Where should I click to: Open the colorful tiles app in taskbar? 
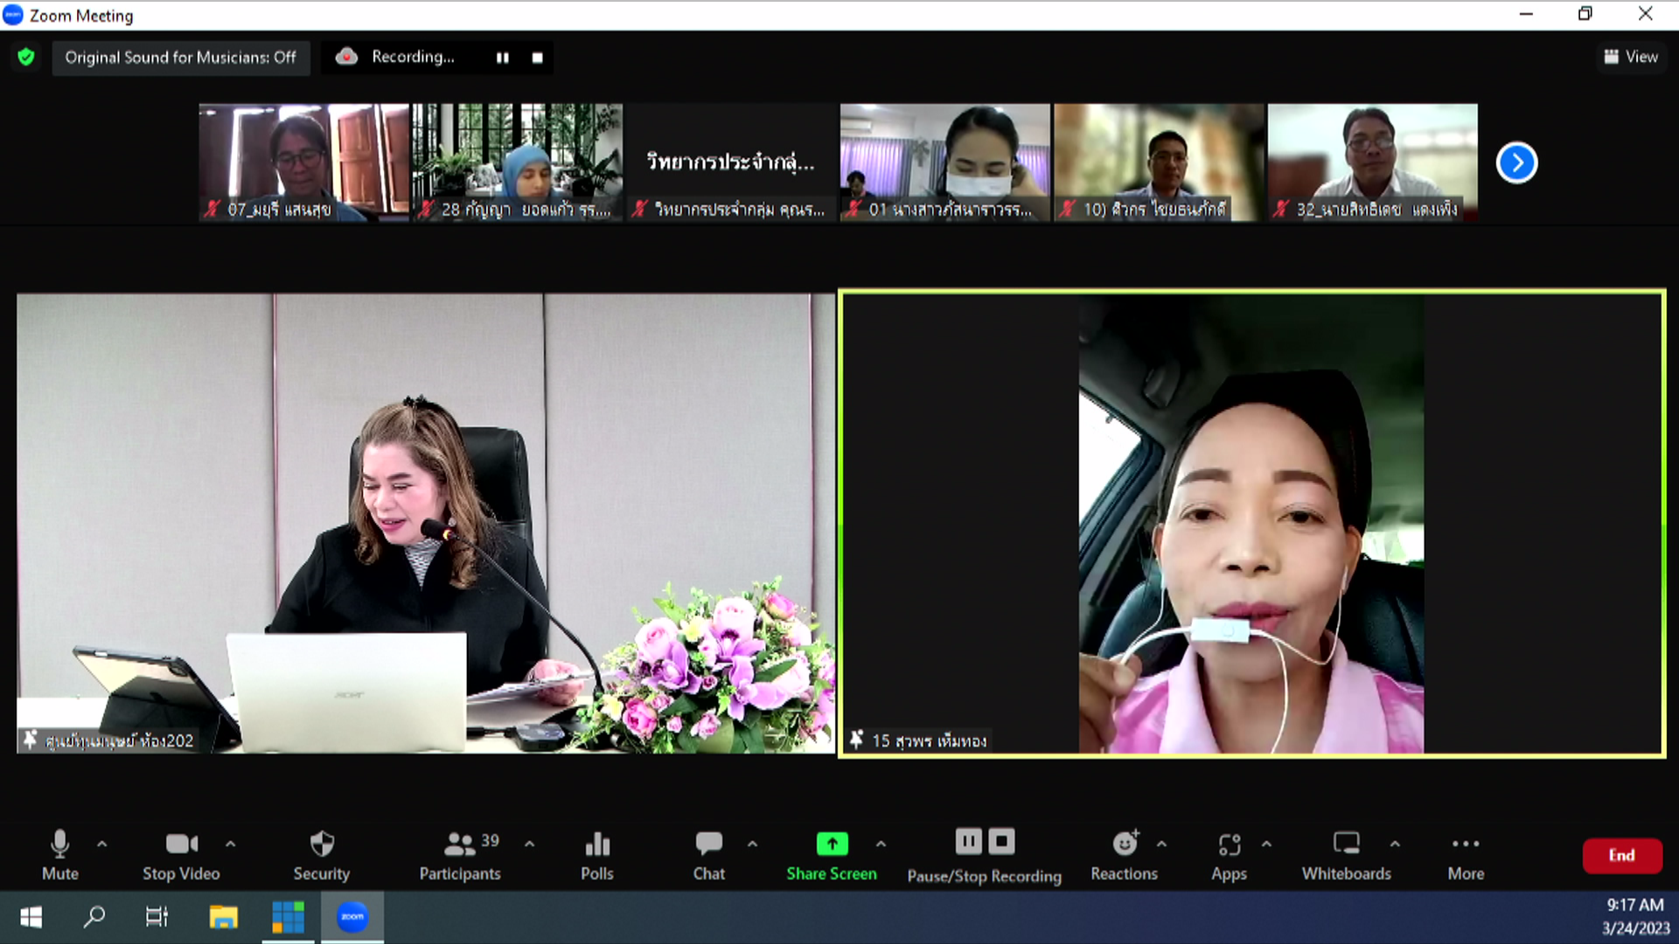pos(288,917)
